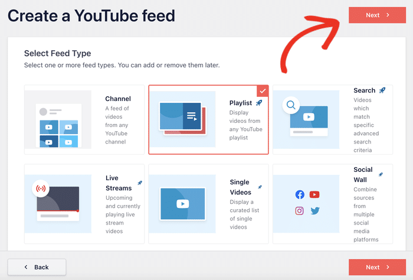Select the Search feed type card
Screen dimensions: 413x280
pos(333,119)
